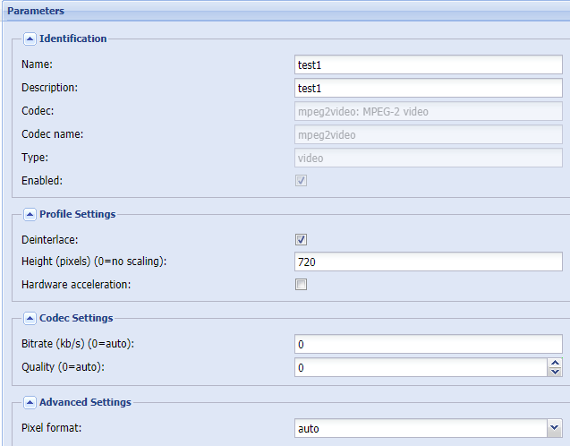Click the Pixel format text box showing auto
570x446 pixels.
click(421, 429)
